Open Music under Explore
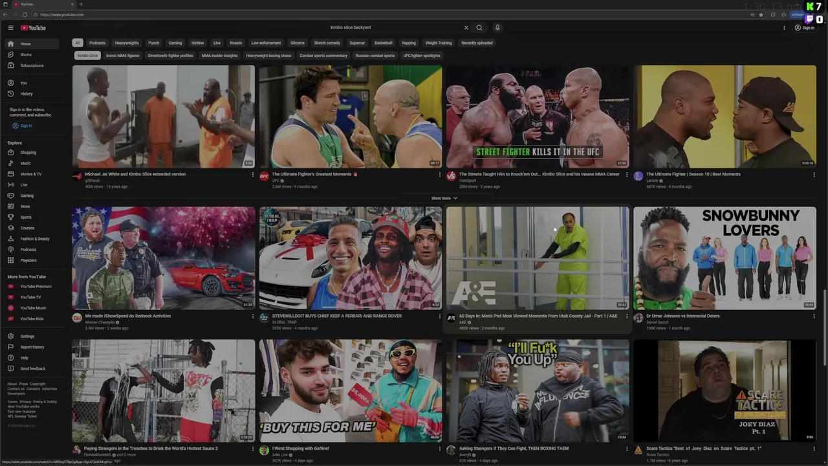 coord(33,163)
